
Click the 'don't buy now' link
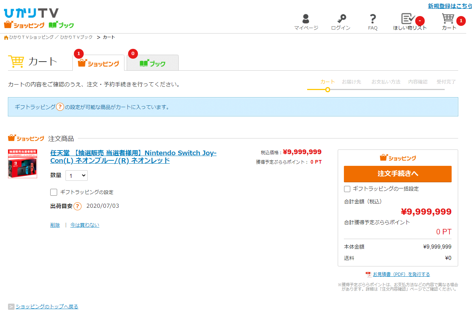pyautogui.click(x=85, y=225)
